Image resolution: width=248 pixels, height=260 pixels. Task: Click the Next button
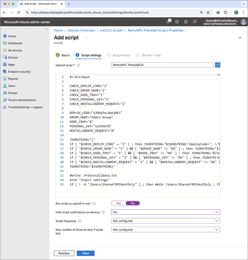[x=86, y=253]
